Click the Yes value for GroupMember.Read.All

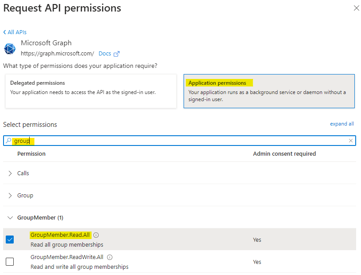point(257,240)
